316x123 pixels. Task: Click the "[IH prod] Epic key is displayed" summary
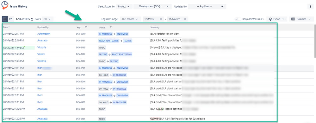[x=166, y=48]
